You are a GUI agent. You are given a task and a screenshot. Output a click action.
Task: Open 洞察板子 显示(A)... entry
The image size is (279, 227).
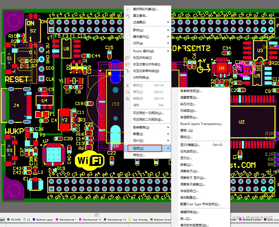click(201, 178)
